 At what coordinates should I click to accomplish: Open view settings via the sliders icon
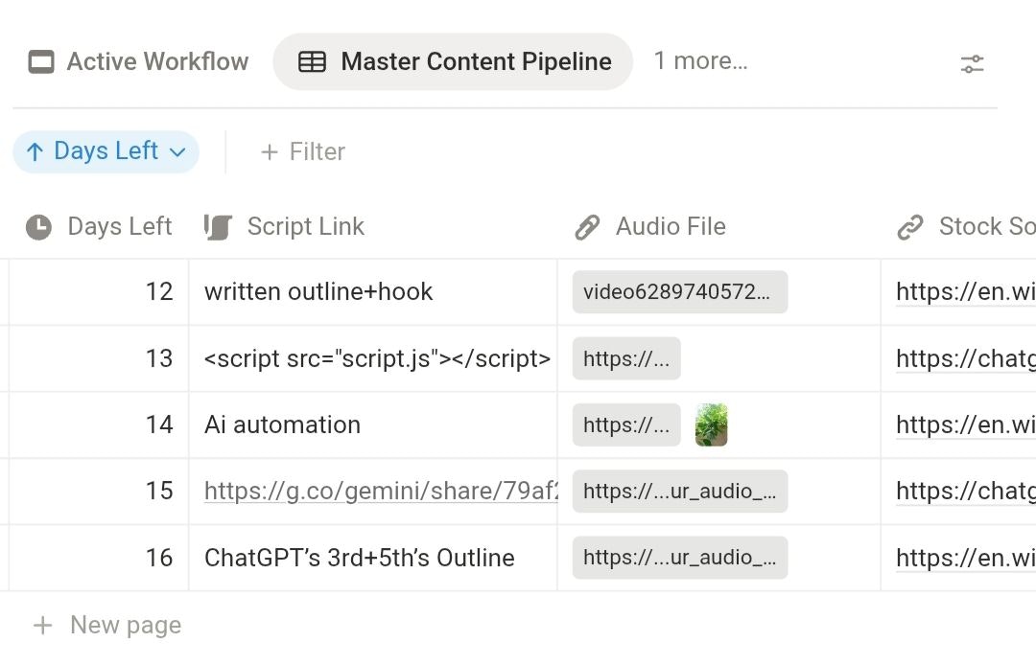[x=973, y=63]
